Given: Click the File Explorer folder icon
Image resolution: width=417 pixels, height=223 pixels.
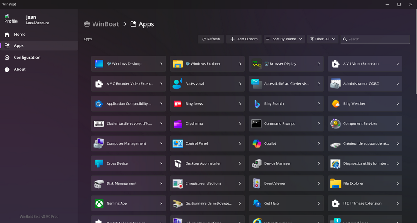Looking at the screenshot, I should tap(336, 183).
